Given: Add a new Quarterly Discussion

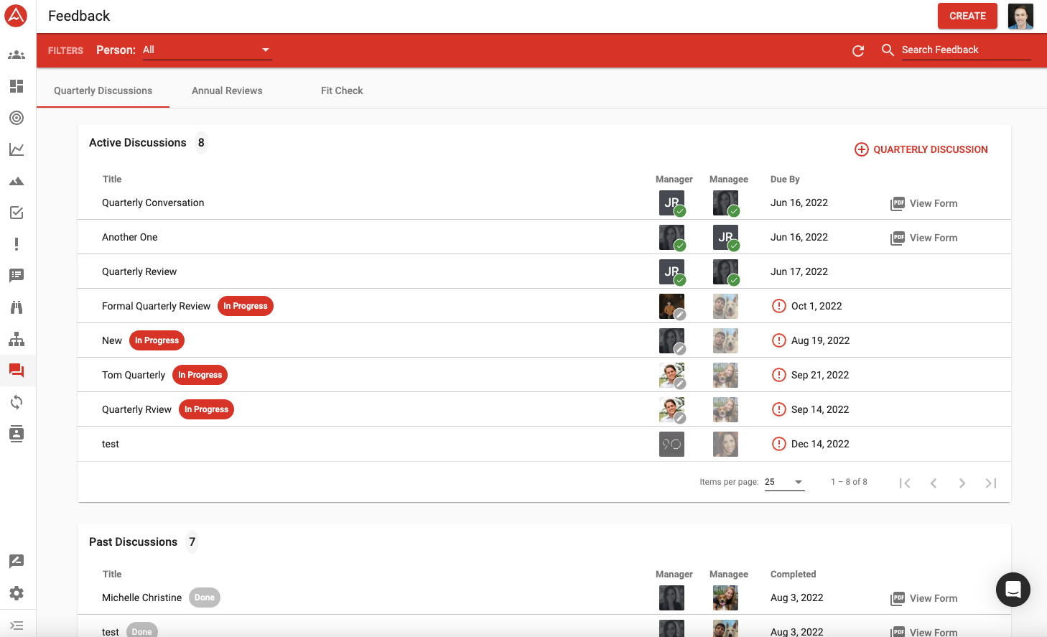Looking at the screenshot, I should pyautogui.click(x=921, y=149).
